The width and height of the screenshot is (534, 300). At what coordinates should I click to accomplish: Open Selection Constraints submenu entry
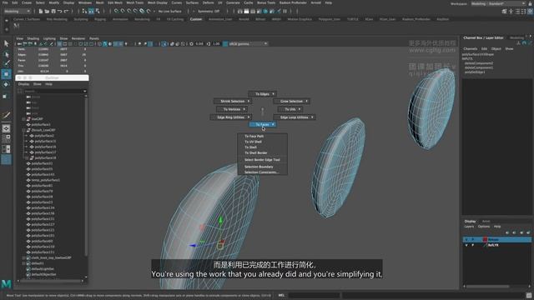point(261,172)
